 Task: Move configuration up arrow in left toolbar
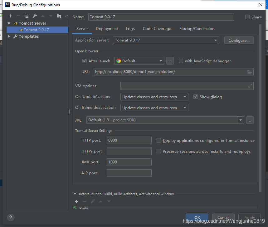pyautogui.click(x=43, y=16)
